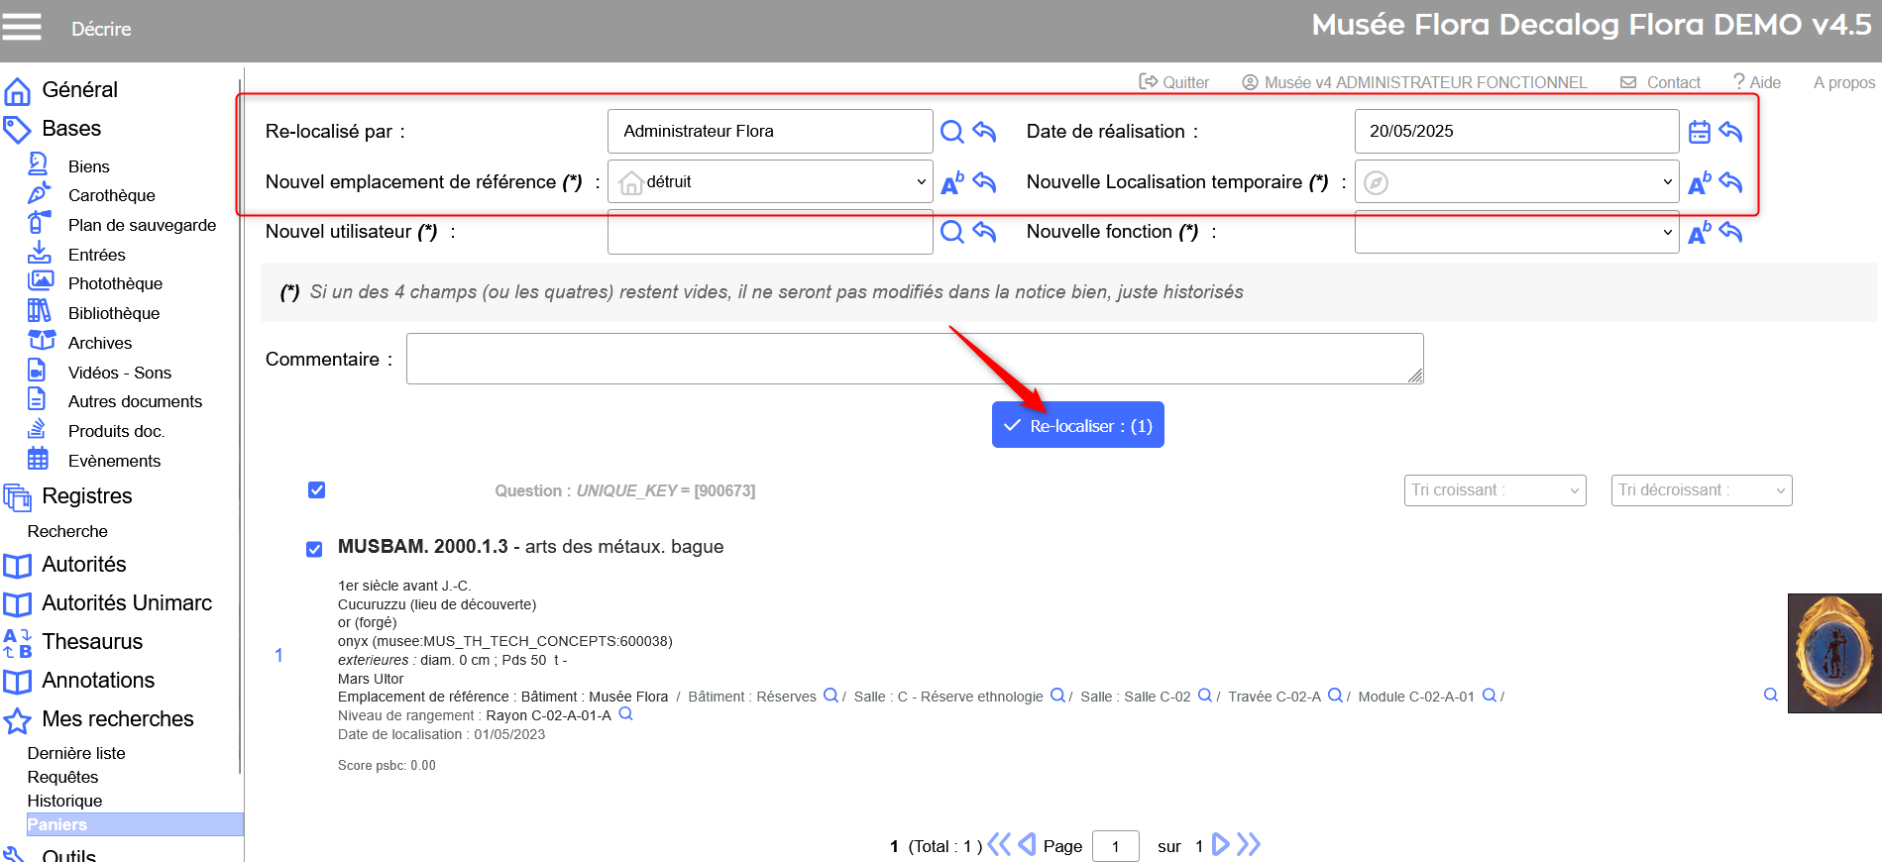This screenshot has height=862, width=1882.
Task: Click search icon next to Nouvel utilisateur
Action: 951,232
